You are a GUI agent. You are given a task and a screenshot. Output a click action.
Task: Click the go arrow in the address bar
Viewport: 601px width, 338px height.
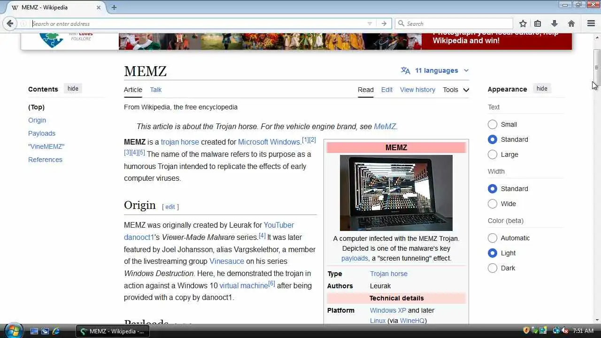[x=384, y=23]
